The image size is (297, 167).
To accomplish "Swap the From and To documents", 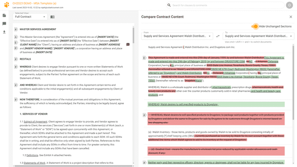I will click(218, 36).
